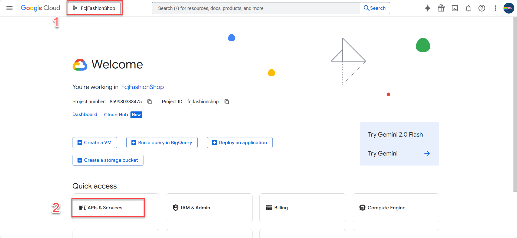Click the project number 859930338475
This screenshot has width=517, height=238.
126,102
